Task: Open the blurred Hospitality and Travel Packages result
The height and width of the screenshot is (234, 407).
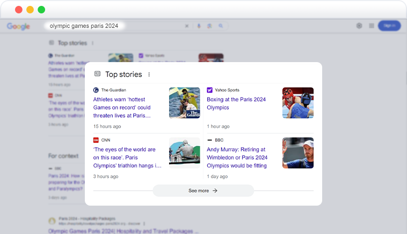Action: click(123, 231)
